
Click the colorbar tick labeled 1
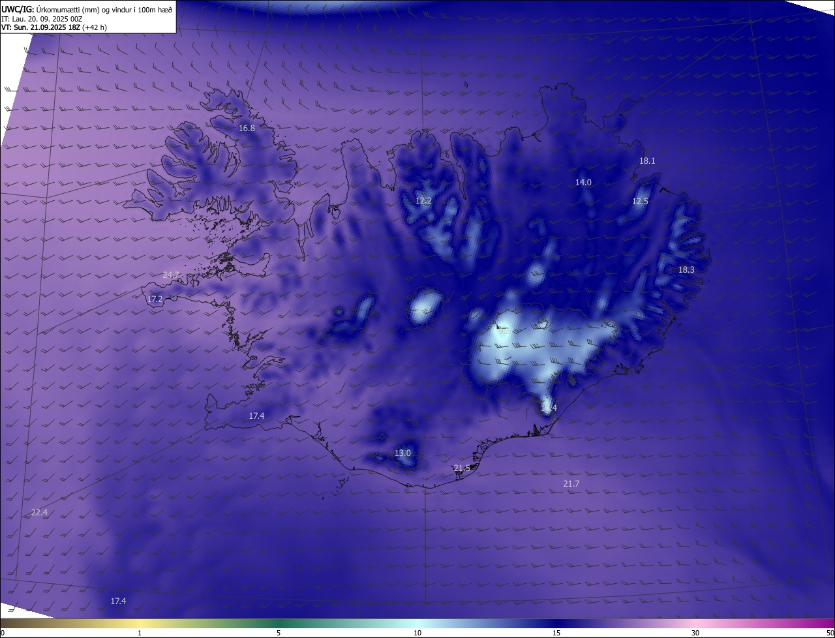(x=140, y=633)
